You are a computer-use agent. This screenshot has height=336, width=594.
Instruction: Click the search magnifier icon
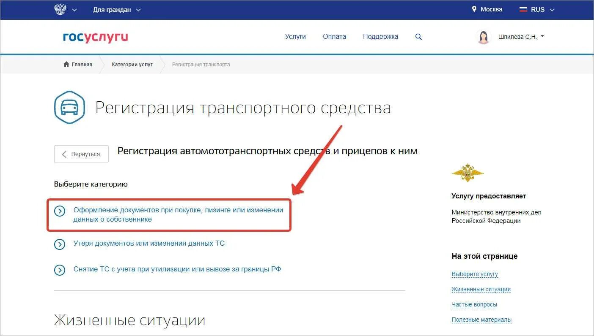point(418,37)
